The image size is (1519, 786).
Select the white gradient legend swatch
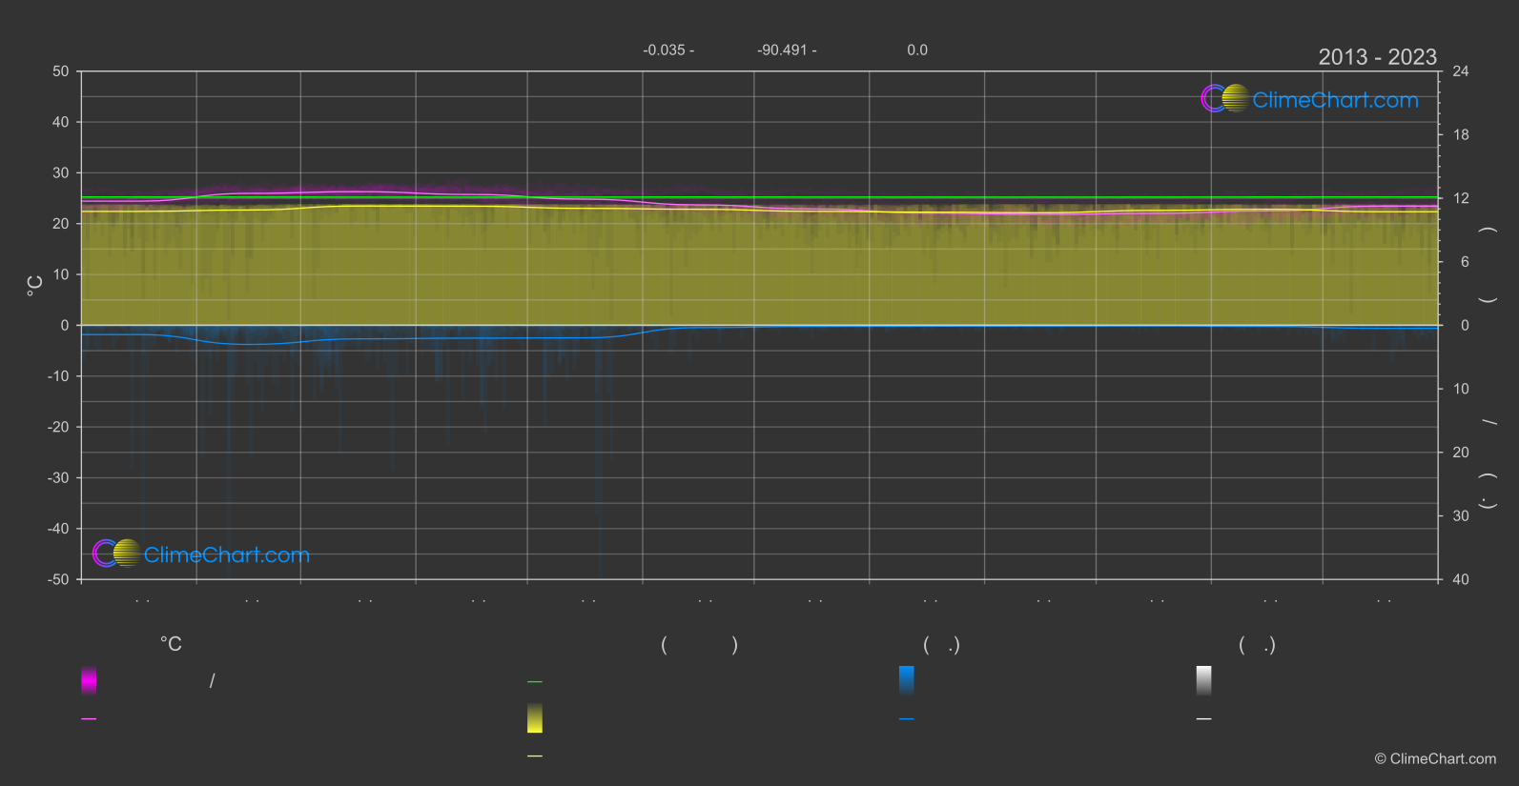point(1204,680)
